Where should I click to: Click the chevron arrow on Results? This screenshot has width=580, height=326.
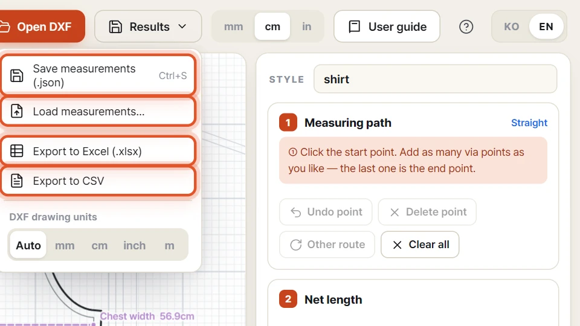[182, 27]
